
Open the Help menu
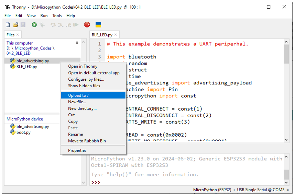pyautogui.click(x=70, y=15)
